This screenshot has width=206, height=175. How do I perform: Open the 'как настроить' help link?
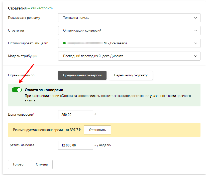pyautogui.click(x=42, y=8)
